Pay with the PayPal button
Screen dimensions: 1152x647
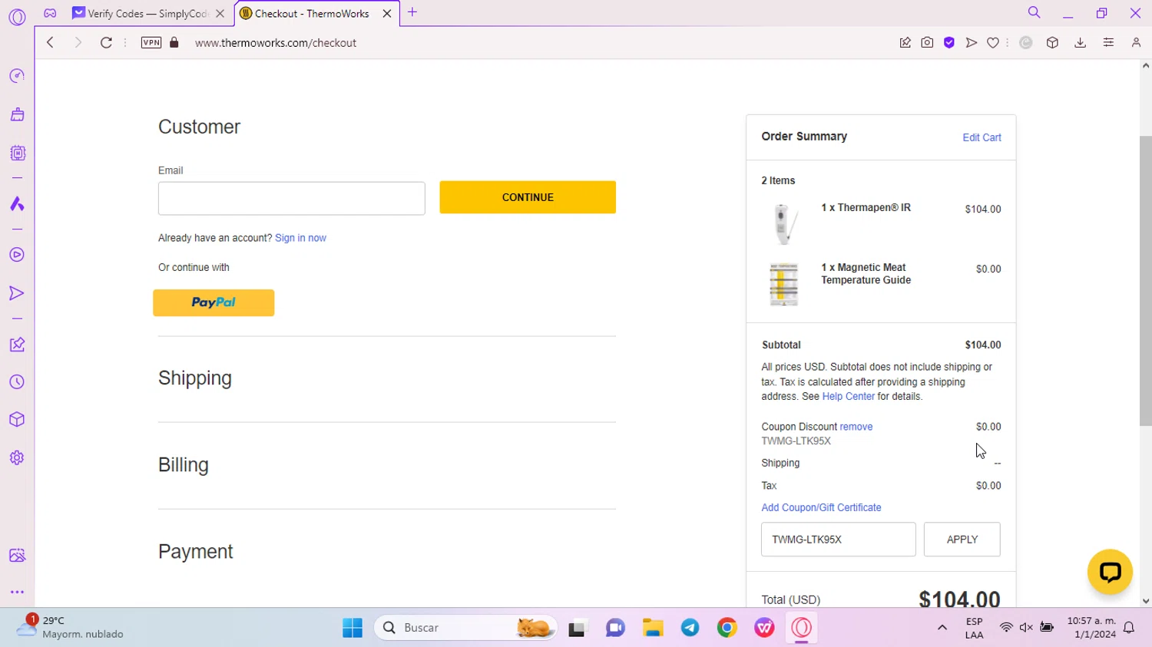214,302
